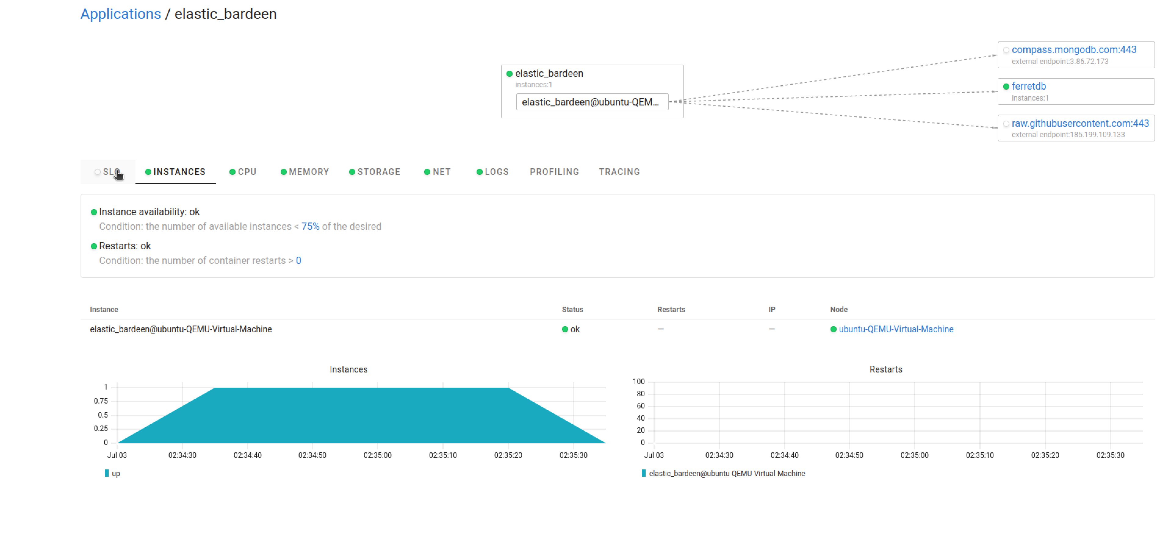
Task: Open the ubuntu-QEMU-Virtual-Machine node link
Action: point(896,329)
